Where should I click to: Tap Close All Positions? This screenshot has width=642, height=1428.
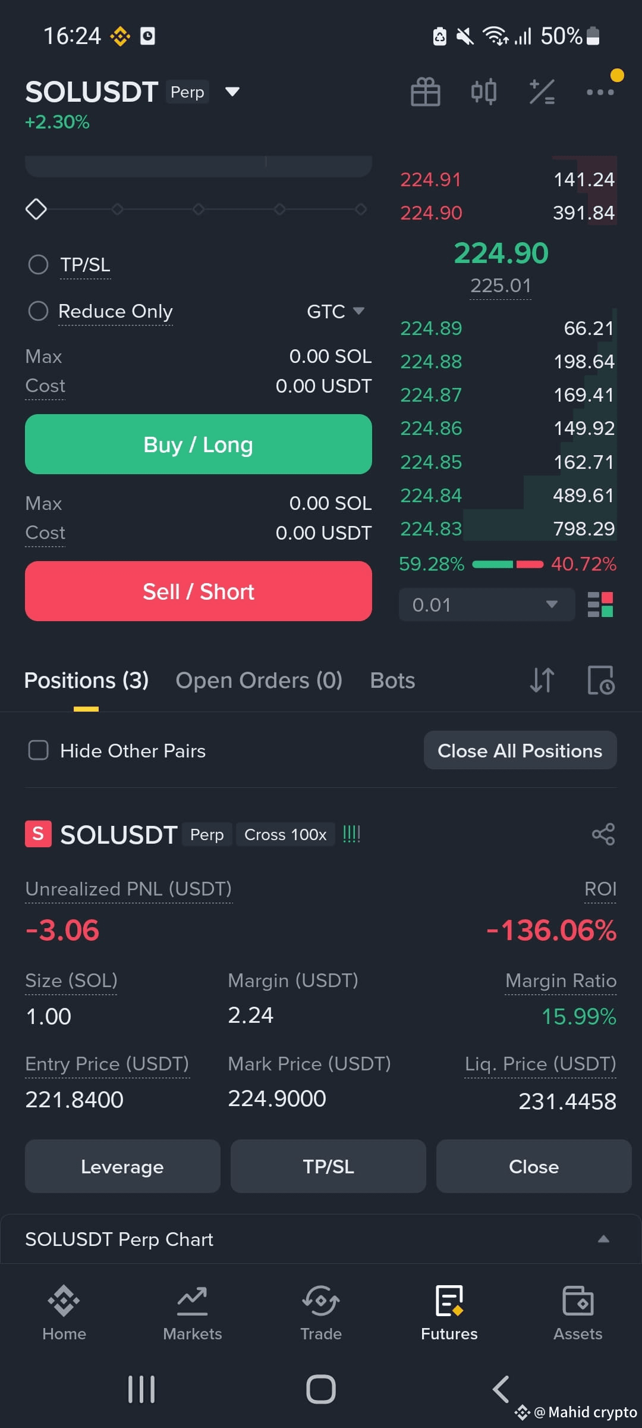coord(520,750)
